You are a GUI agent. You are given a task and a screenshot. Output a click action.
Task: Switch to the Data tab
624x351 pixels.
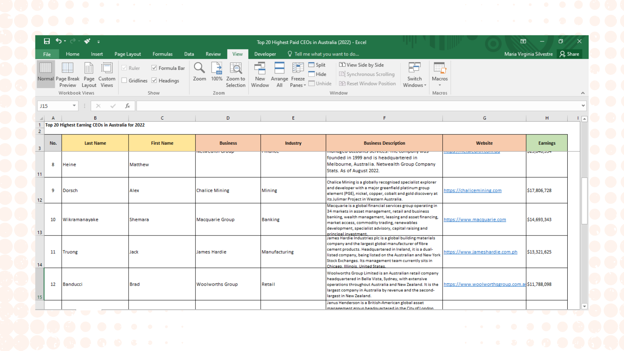pyautogui.click(x=189, y=54)
